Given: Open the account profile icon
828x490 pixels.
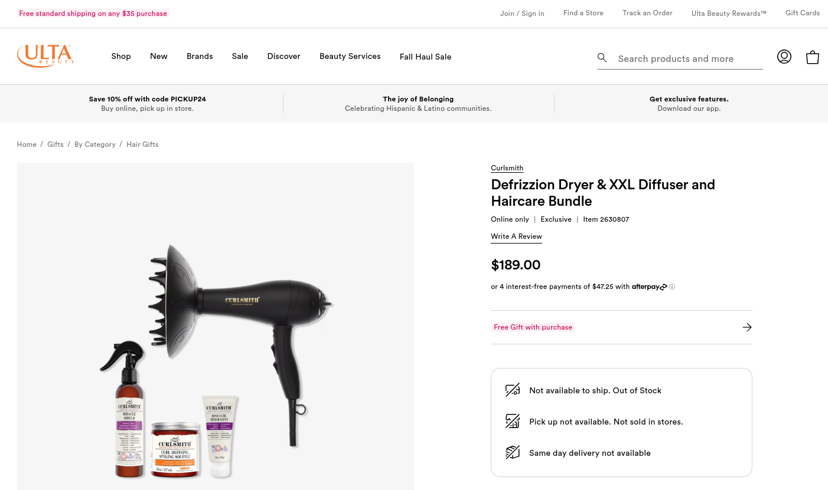Looking at the screenshot, I should point(784,57).
